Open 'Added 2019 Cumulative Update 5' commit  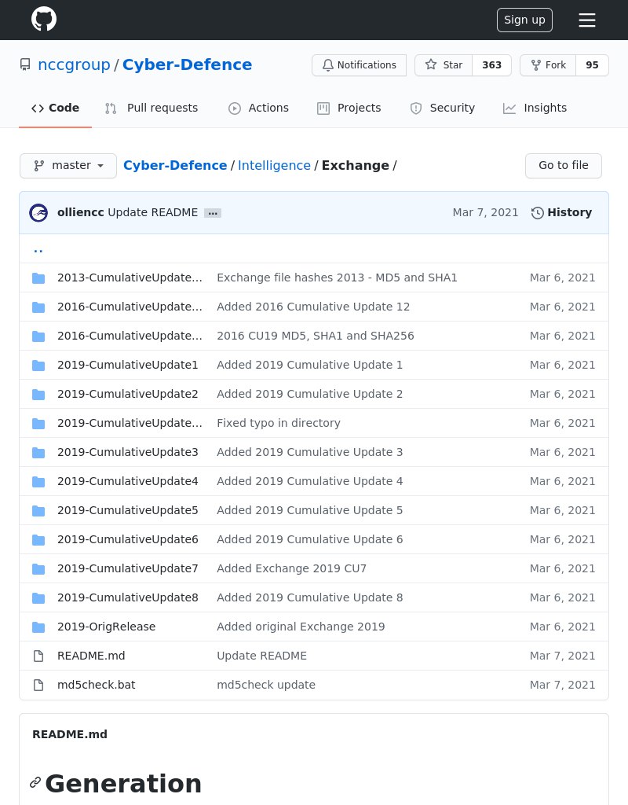pos(309,510)
